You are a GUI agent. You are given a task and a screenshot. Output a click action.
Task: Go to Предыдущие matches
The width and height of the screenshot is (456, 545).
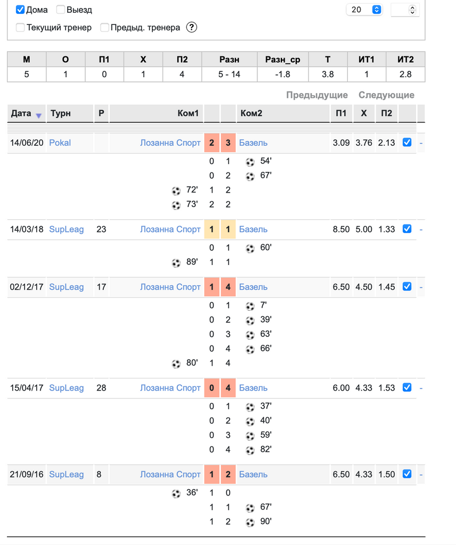pos(317,95)
